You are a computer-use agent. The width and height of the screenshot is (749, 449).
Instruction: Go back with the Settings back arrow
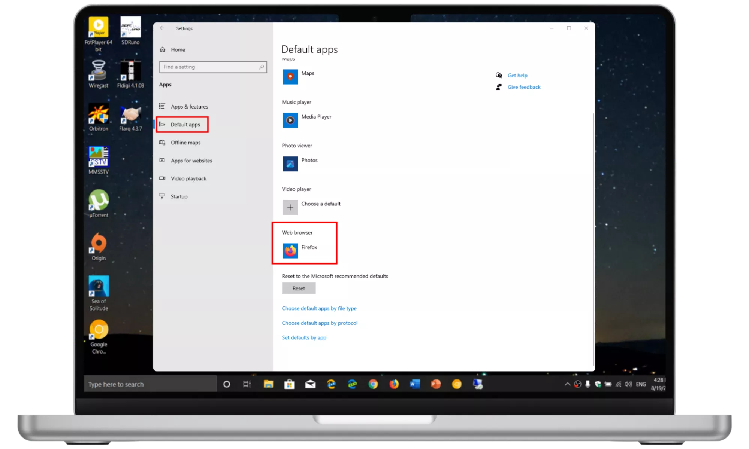162,28
